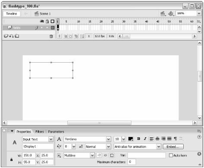Switch to the Filters tab
Image resolution: width=204 pixels, height=168 pixels.
40,132
